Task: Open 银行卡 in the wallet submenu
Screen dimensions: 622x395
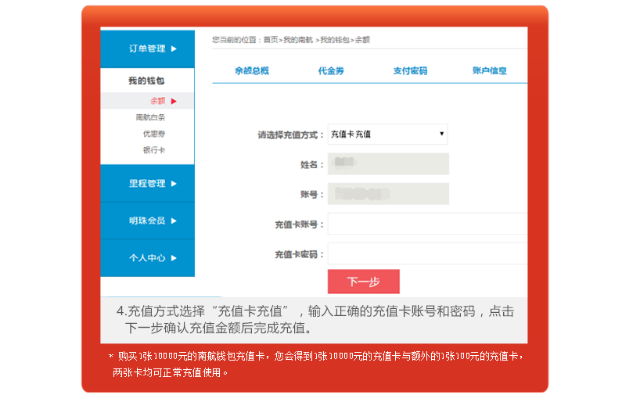Action: click(x=153, y=150)
